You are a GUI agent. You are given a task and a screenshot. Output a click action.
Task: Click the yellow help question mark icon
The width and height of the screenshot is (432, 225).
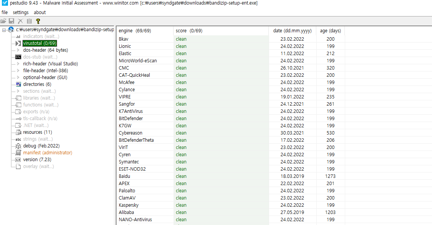tap(38, 21)
